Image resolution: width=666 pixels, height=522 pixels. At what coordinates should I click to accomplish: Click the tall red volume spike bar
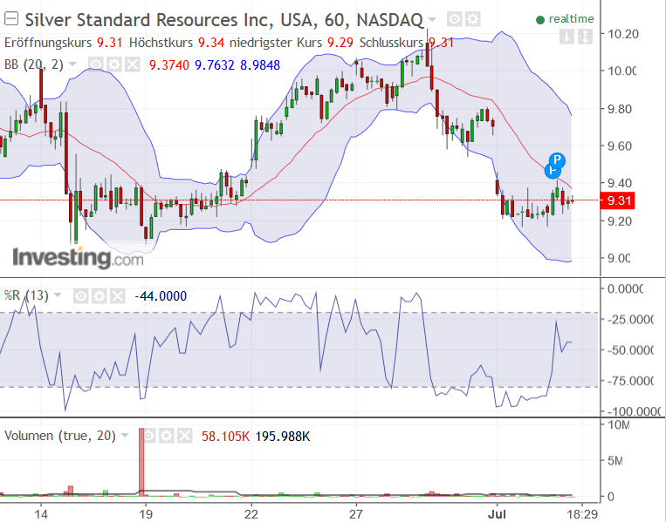tap(141, 461)
